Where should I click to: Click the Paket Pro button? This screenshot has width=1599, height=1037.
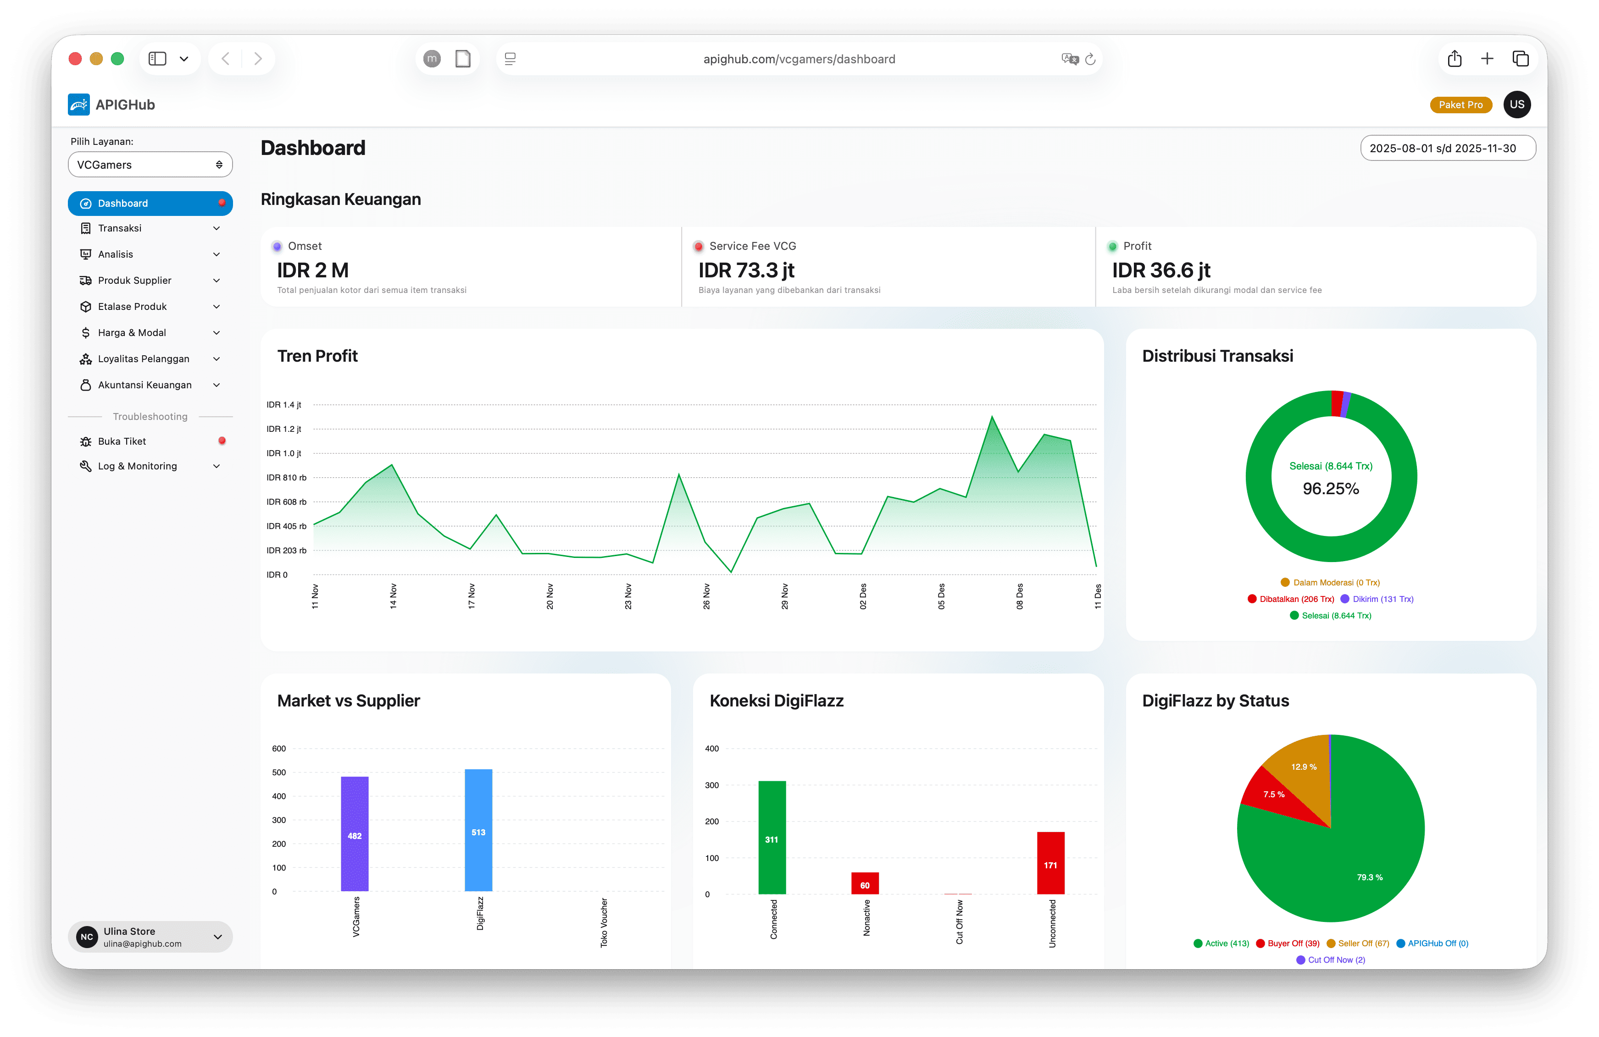coord(1461,104)
